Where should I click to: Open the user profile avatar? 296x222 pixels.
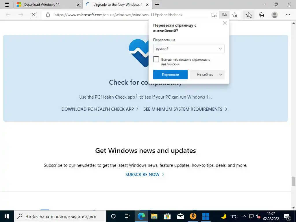(x=275, y=15)
